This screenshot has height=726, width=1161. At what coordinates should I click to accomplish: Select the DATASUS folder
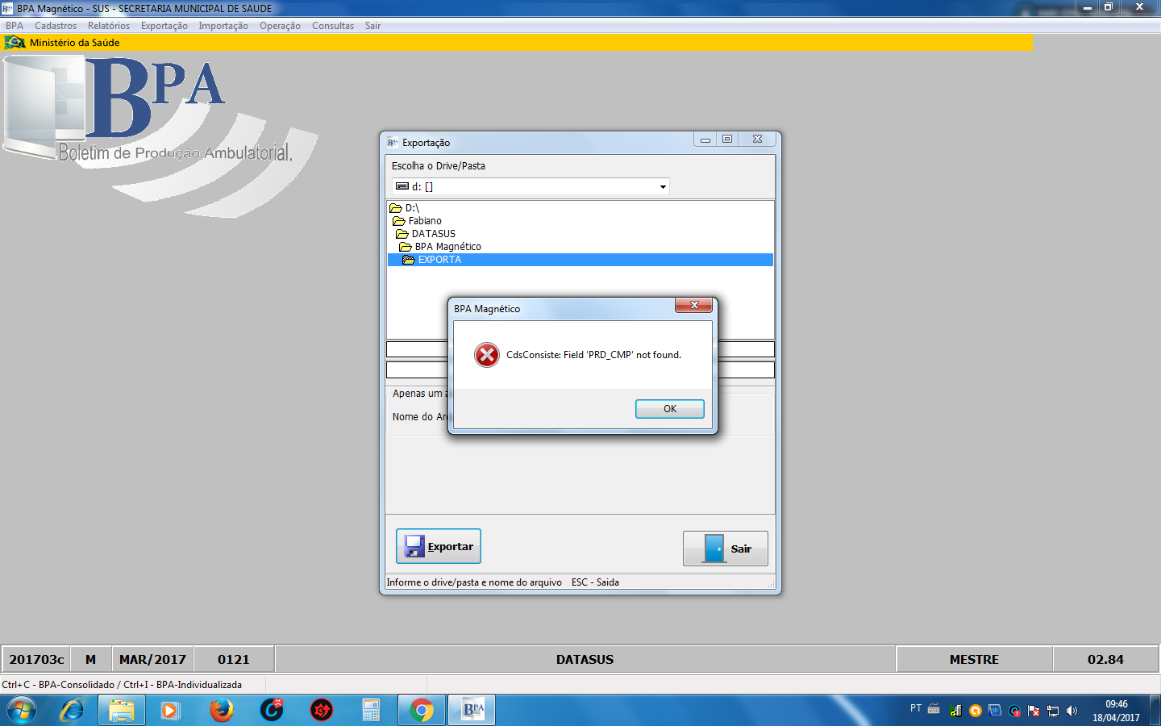(x=433, y=234)
